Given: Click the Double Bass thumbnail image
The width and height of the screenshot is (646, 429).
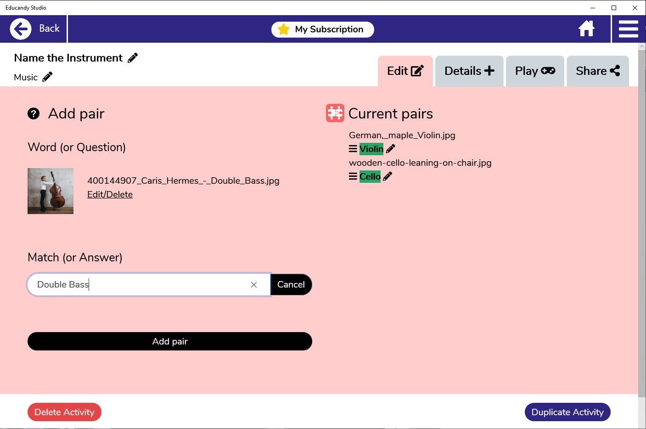Looking at the screenshot, I should point(51,191).
